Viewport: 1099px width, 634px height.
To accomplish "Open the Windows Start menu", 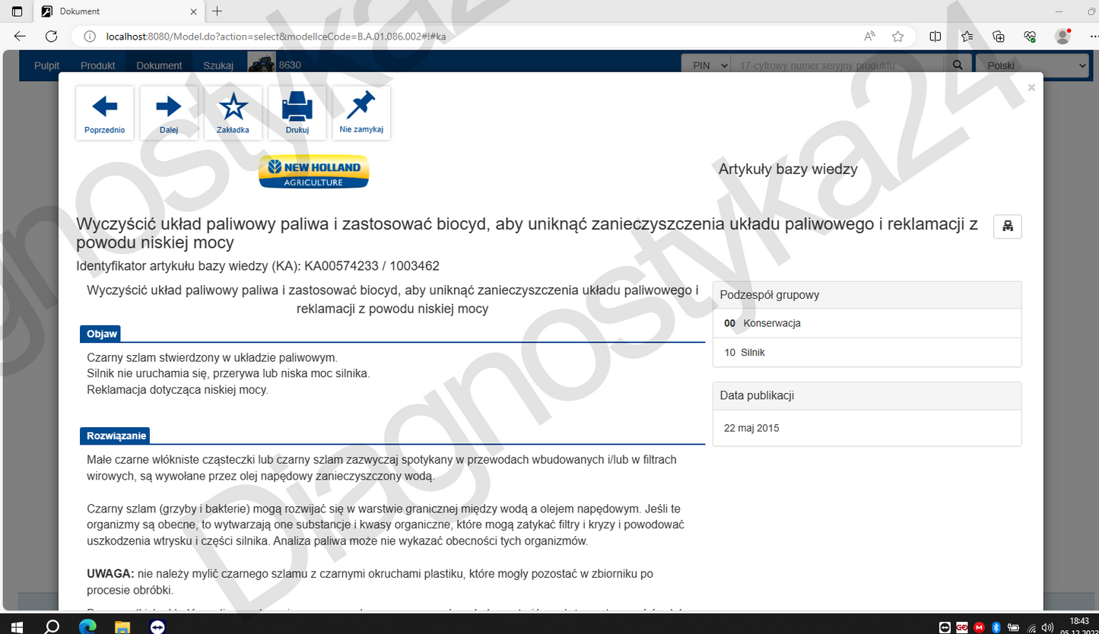I will (17, 626).
